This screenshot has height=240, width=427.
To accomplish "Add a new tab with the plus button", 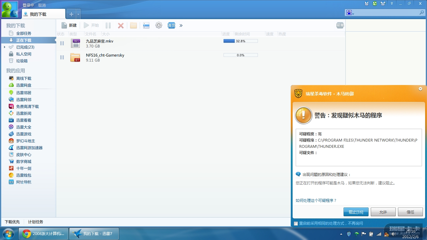I will point(71,14).
